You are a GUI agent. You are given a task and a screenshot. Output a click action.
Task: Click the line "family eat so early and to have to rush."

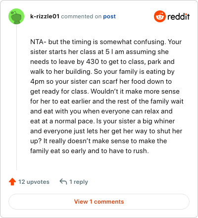pos(90,151)
